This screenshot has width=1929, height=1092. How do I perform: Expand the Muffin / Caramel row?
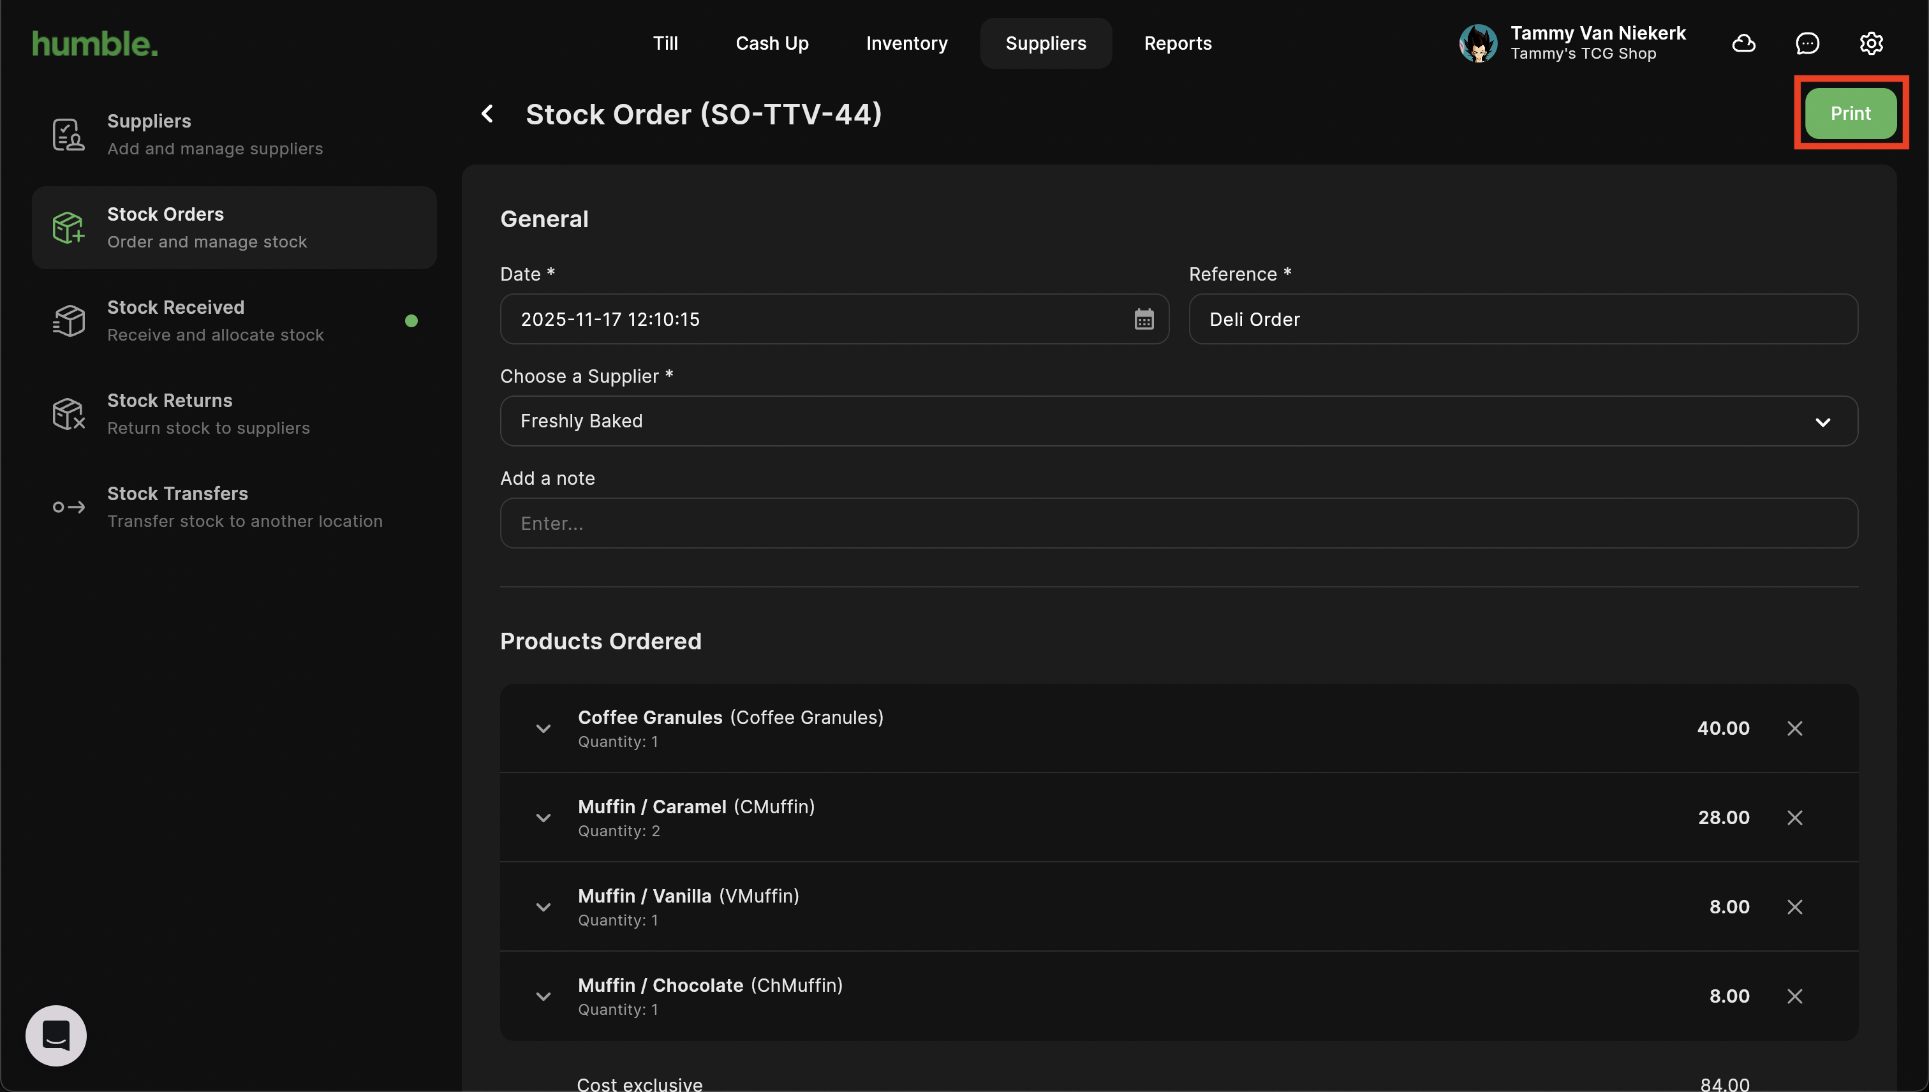(x=543, y=818)
